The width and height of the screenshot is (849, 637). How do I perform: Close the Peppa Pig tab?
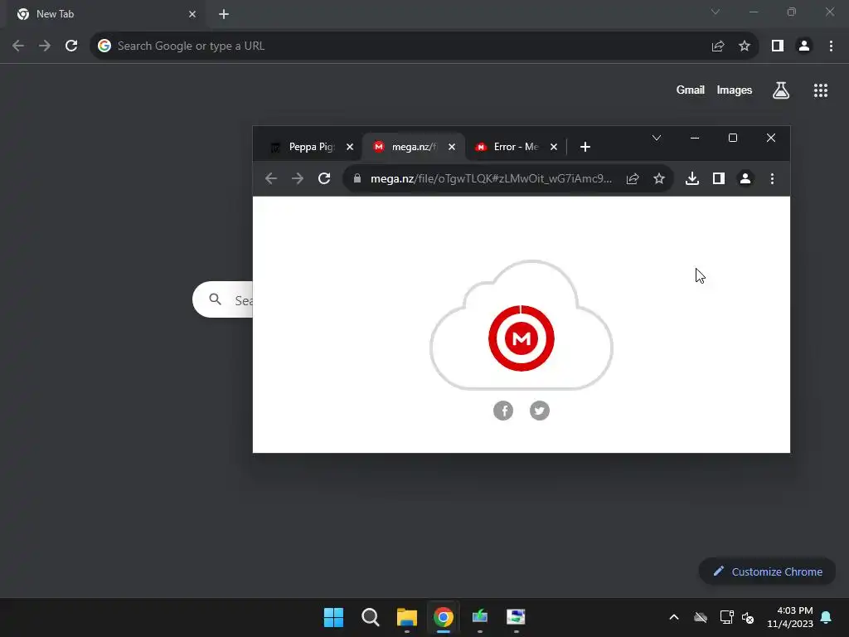click(350, 147)
